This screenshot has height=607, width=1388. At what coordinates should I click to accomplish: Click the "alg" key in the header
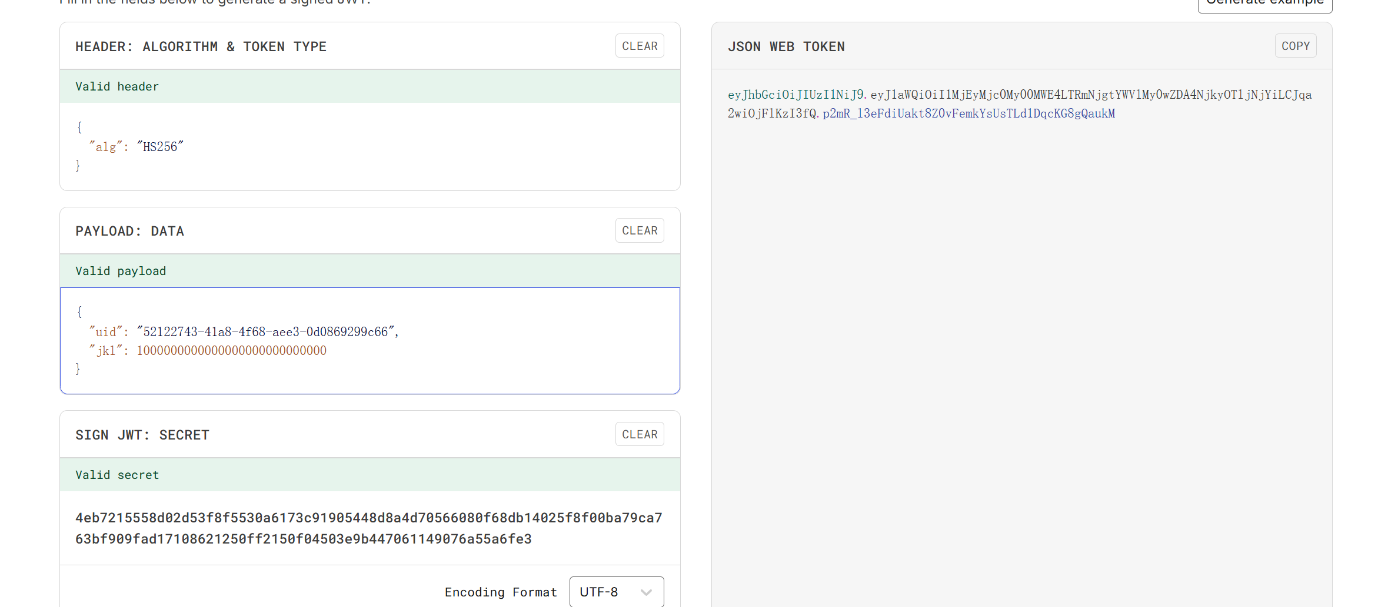pyautogui.click(x=106, y=147)
